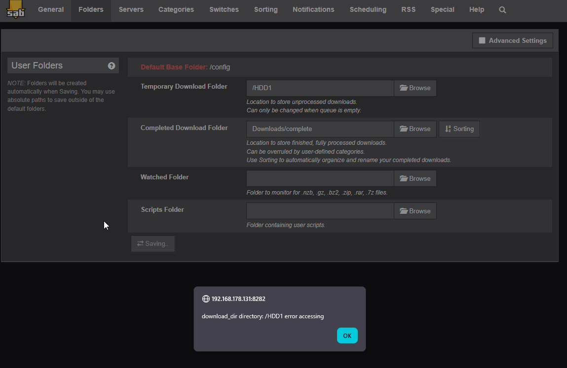The height and width of the screenshot is (368, 567).
Task: Browse for the Watched Folder
Action: click(x=415, y=179)
